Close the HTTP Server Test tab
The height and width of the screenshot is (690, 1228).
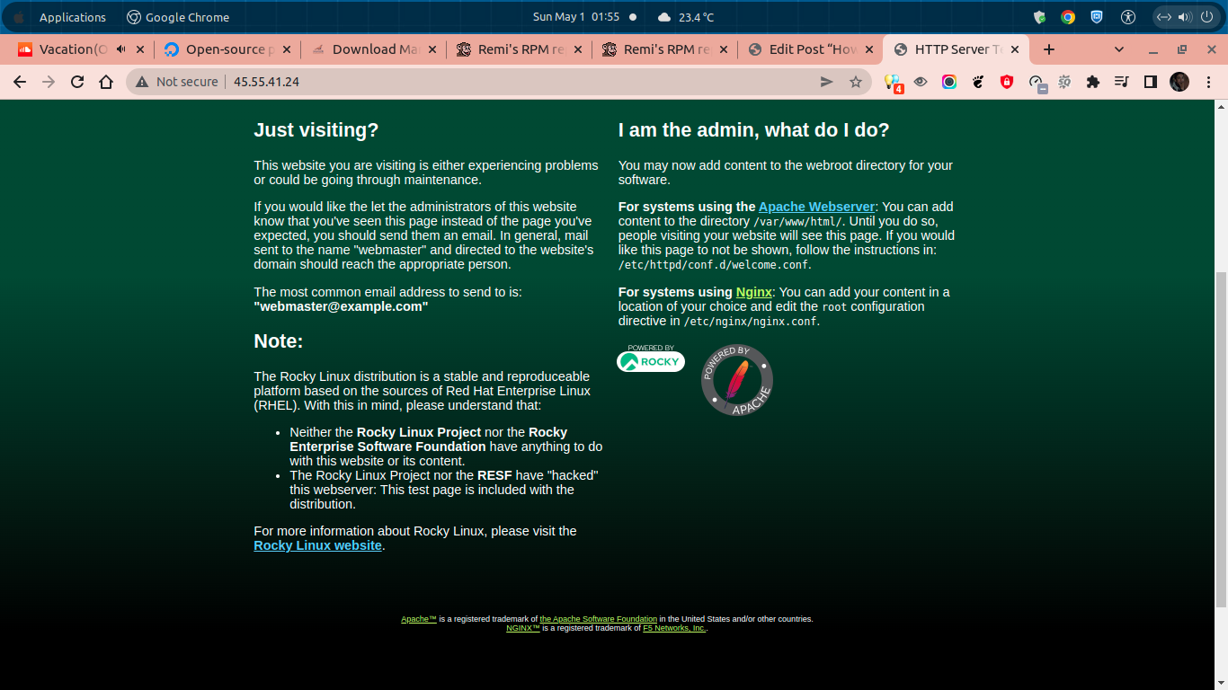tap(1015, 49)
